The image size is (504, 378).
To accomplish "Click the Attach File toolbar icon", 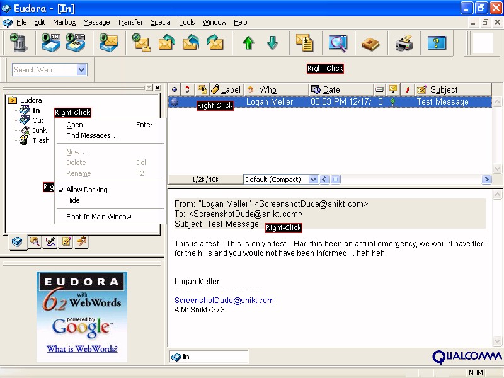I will point(304,43).
